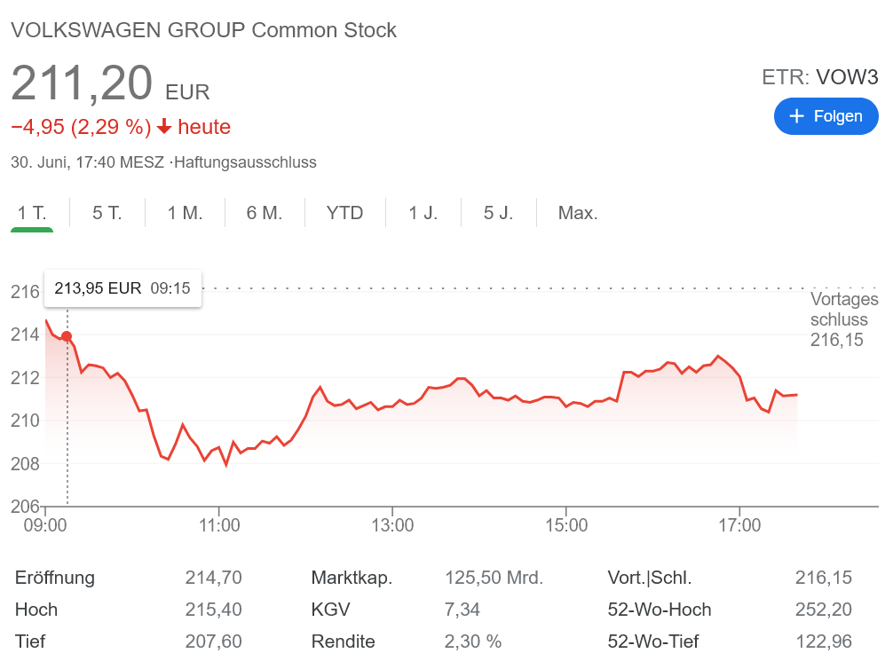893x669 pixels.
Task: Select the 6 M. chart range
Action: point(264,213)
